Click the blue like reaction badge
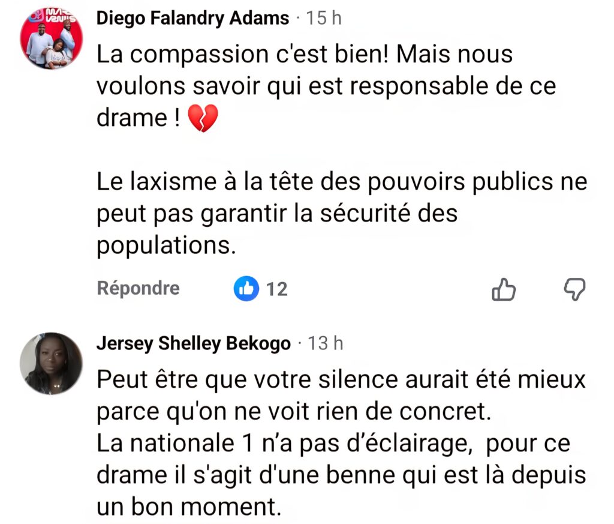The width and height of the screenshot is (614, 524). pos(246,289)
